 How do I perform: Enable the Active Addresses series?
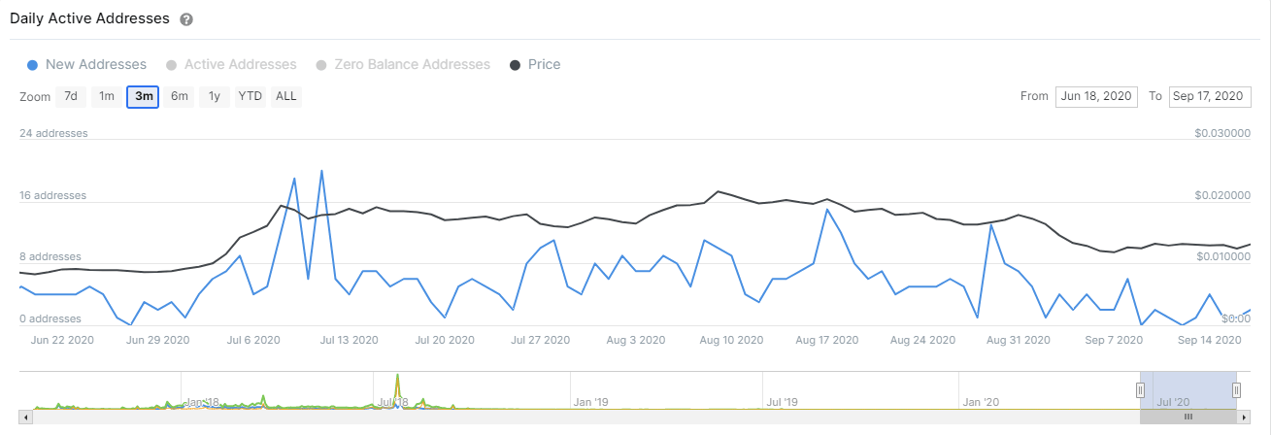[231, 65]
